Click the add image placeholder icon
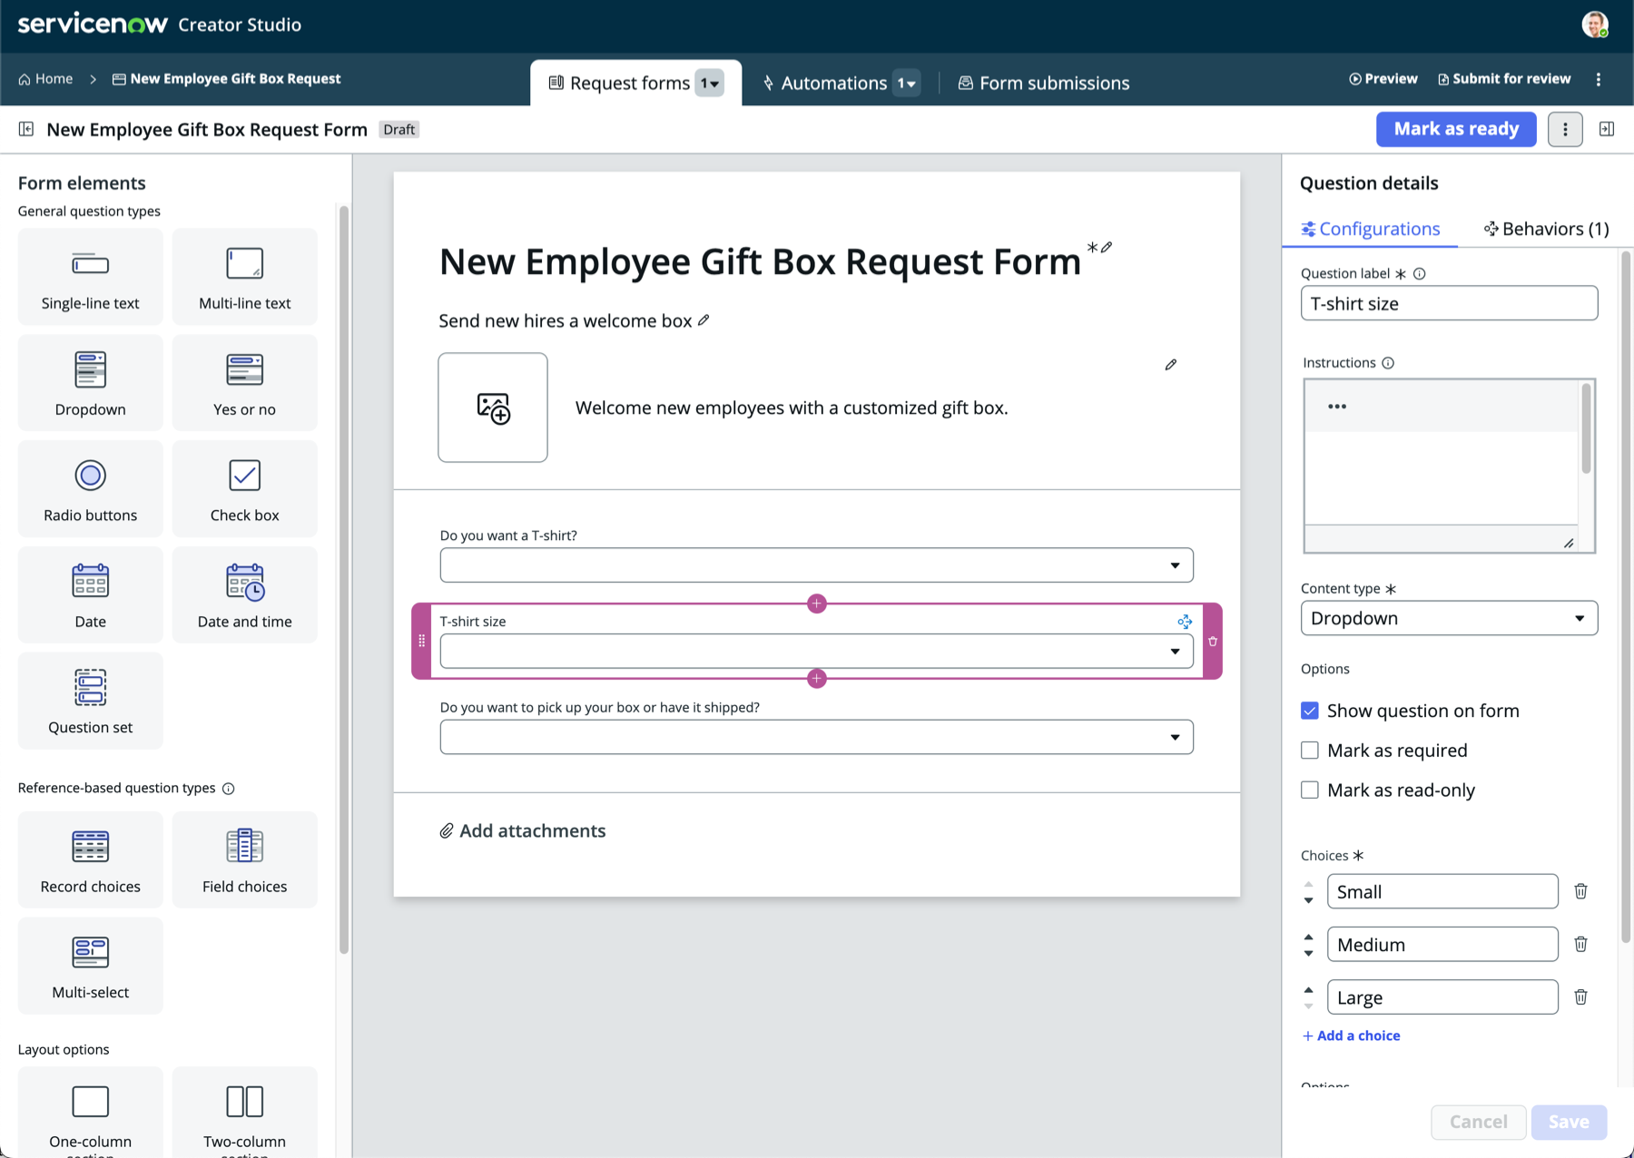 pyautogui.click(x=493, y=407)
